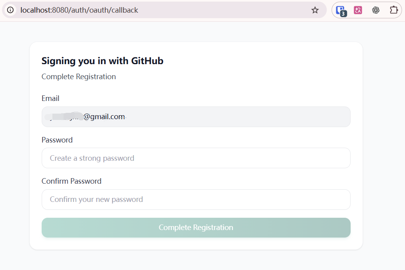Open the extension with badge number 3

point(341,11)
